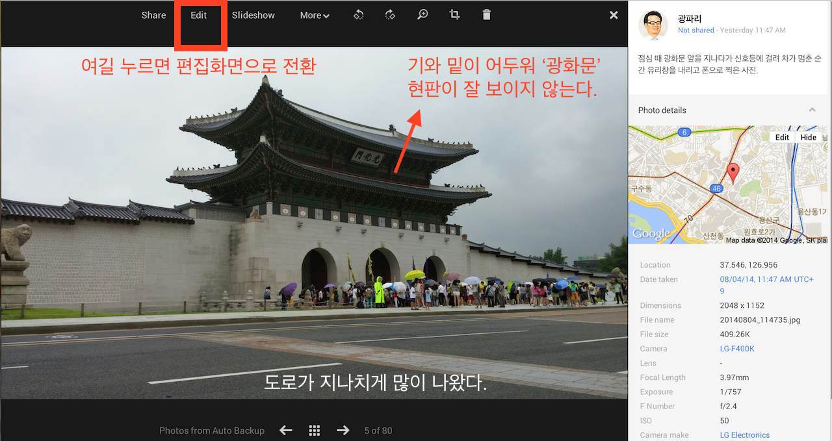Select the crop tool icon
The image size is (832, 441).
(454, 15)
